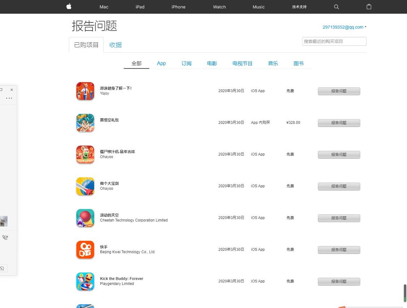Click the 搜索最近的购买项目 search field
Viewport: 407px width, 308px height.
[x=334, y=41]
